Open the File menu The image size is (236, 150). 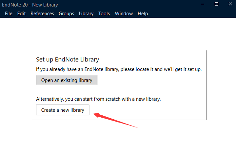(x=9, y=14)
